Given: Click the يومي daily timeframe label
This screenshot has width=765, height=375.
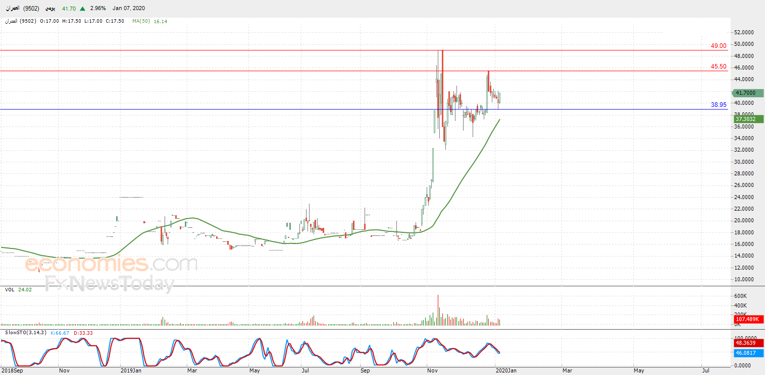Looking at the screenshot, I should pyautogui.click(x=50, y=9).
